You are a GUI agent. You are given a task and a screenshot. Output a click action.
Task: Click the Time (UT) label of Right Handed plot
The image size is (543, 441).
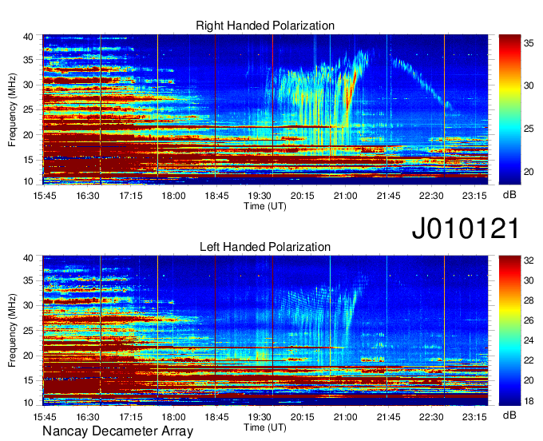point(265,206)
